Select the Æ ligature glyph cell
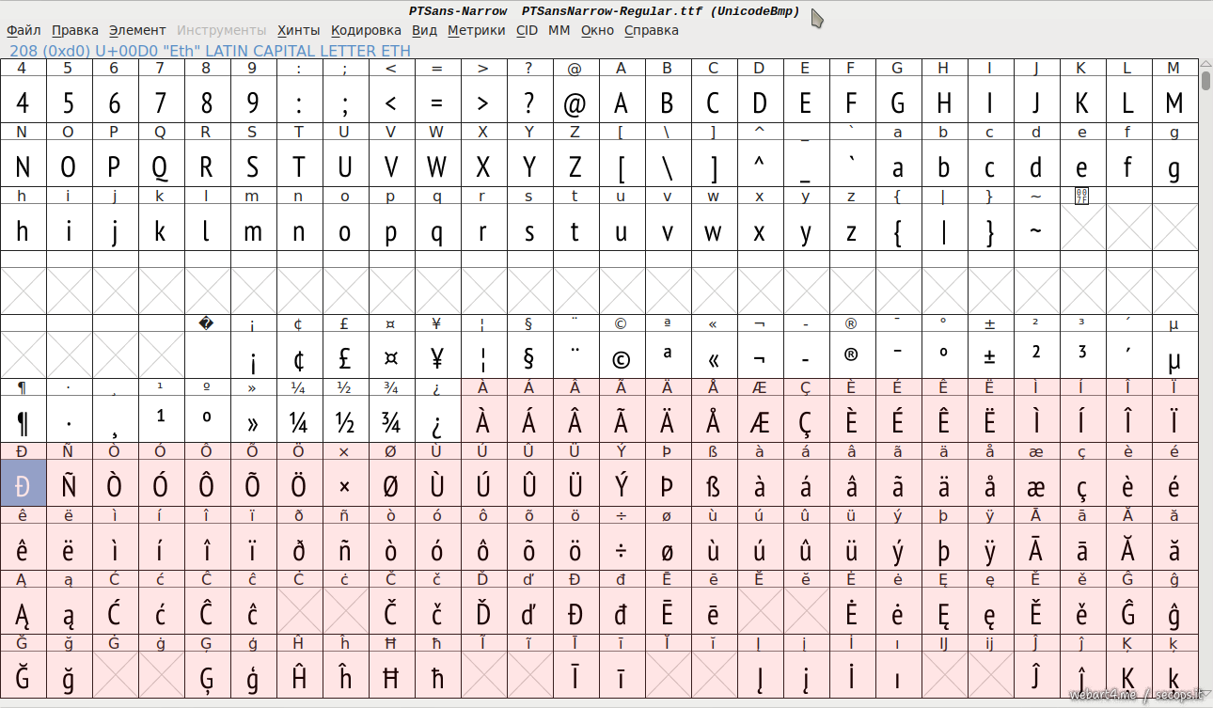1213x708 pixels. click(x=759, y=422)
